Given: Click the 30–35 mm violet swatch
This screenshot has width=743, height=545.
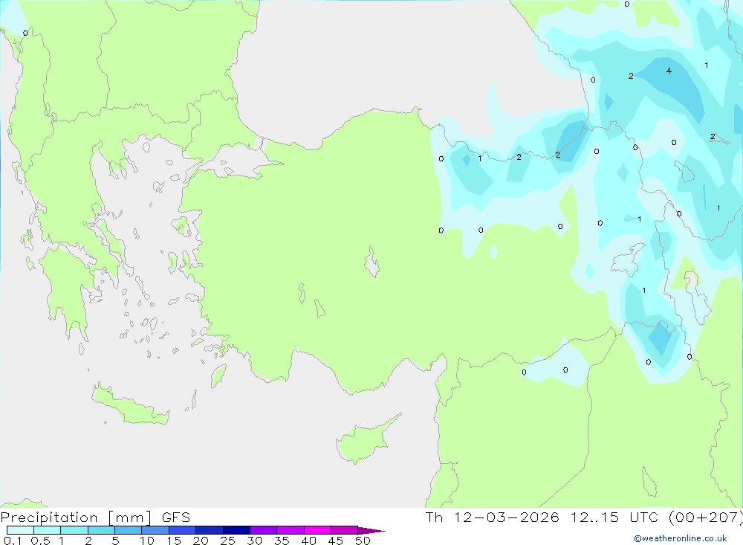Looking at the screenshot, I should point(264,530).
